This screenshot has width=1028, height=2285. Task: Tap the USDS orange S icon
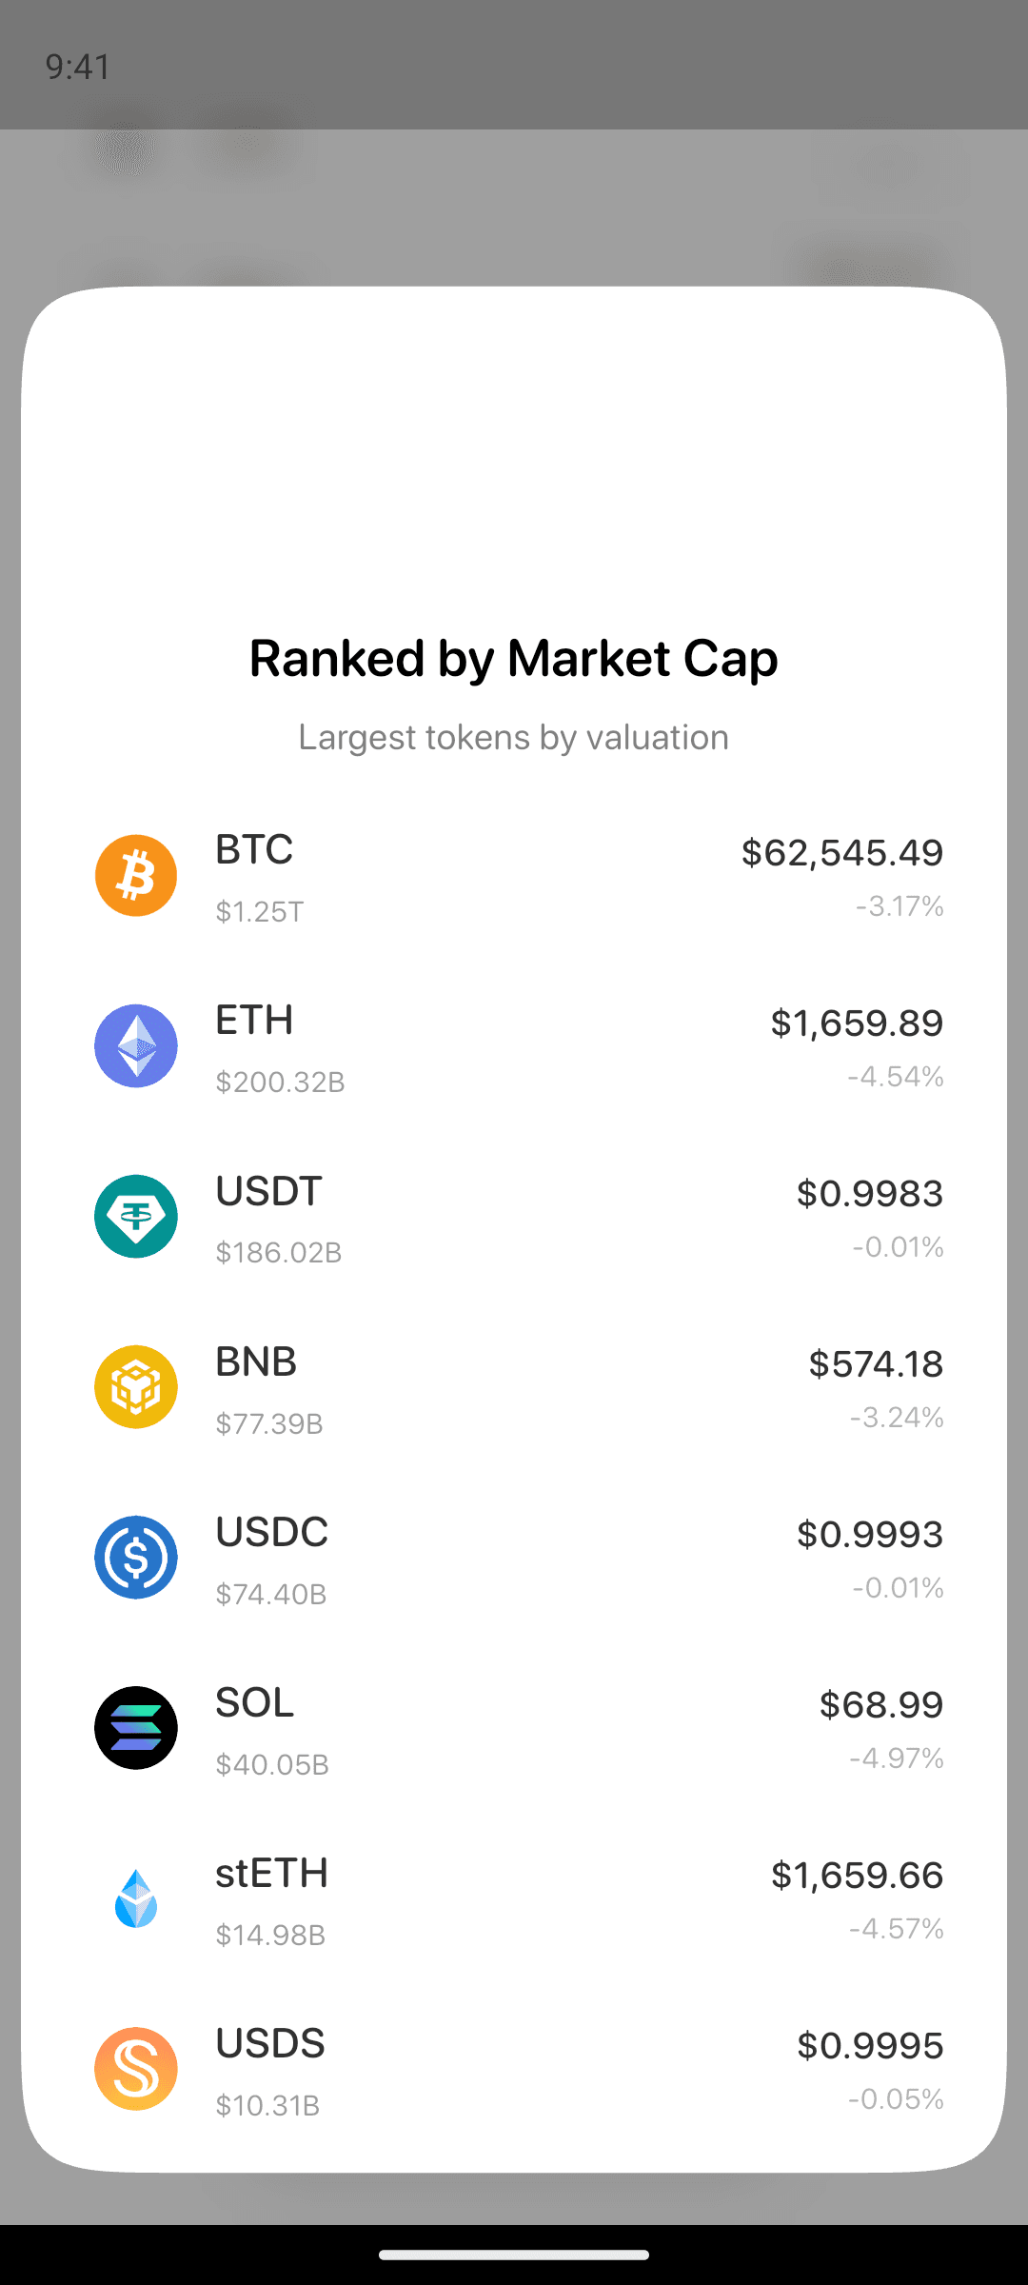pyautogui.click(x=136, y=2069)
